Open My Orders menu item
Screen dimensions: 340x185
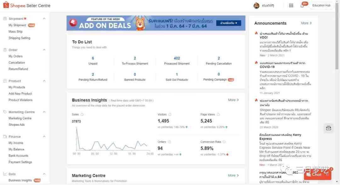pyautogui.click(x=15, y=56)
